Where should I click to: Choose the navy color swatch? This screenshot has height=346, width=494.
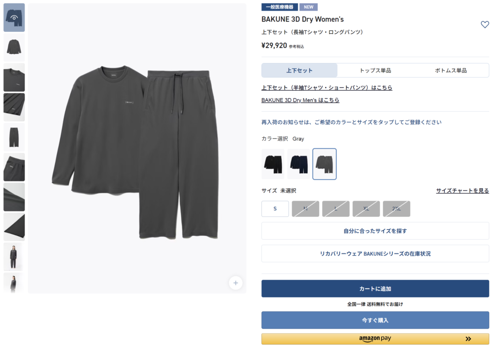[x=299, y=164]
